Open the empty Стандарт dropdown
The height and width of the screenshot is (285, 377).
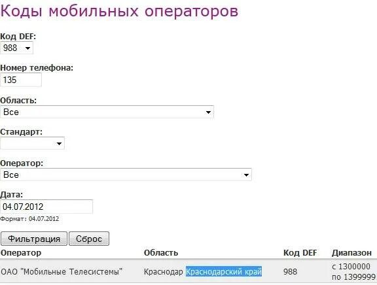coord(33,143)
